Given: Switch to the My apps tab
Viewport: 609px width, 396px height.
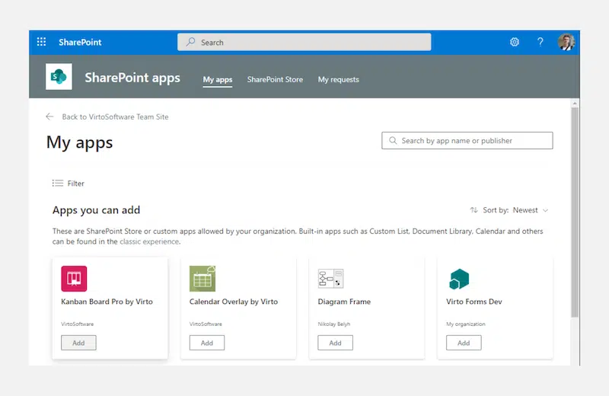Looking at the screenshot, I should point(218,79).
